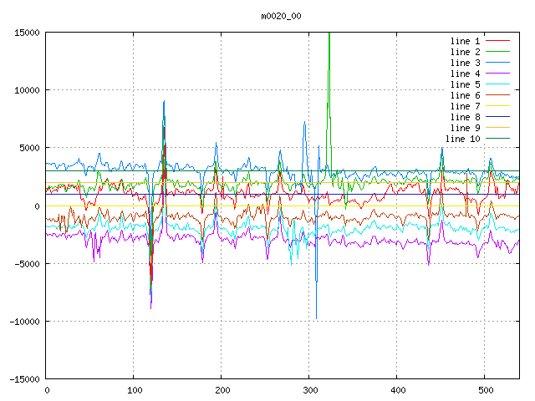Click the orange line 9 legend sample
Image resolution: width=535 pixels, height=401 pixels.
[498, 128]
